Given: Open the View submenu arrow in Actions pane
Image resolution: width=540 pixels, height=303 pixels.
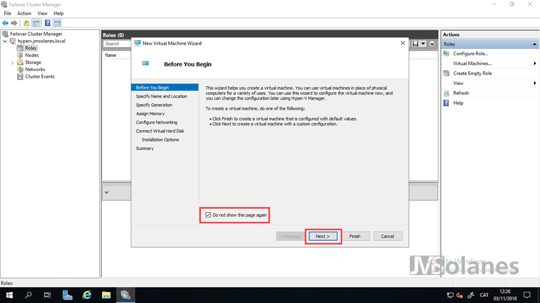Looking at the screenshot, I should tap(535, 83).
